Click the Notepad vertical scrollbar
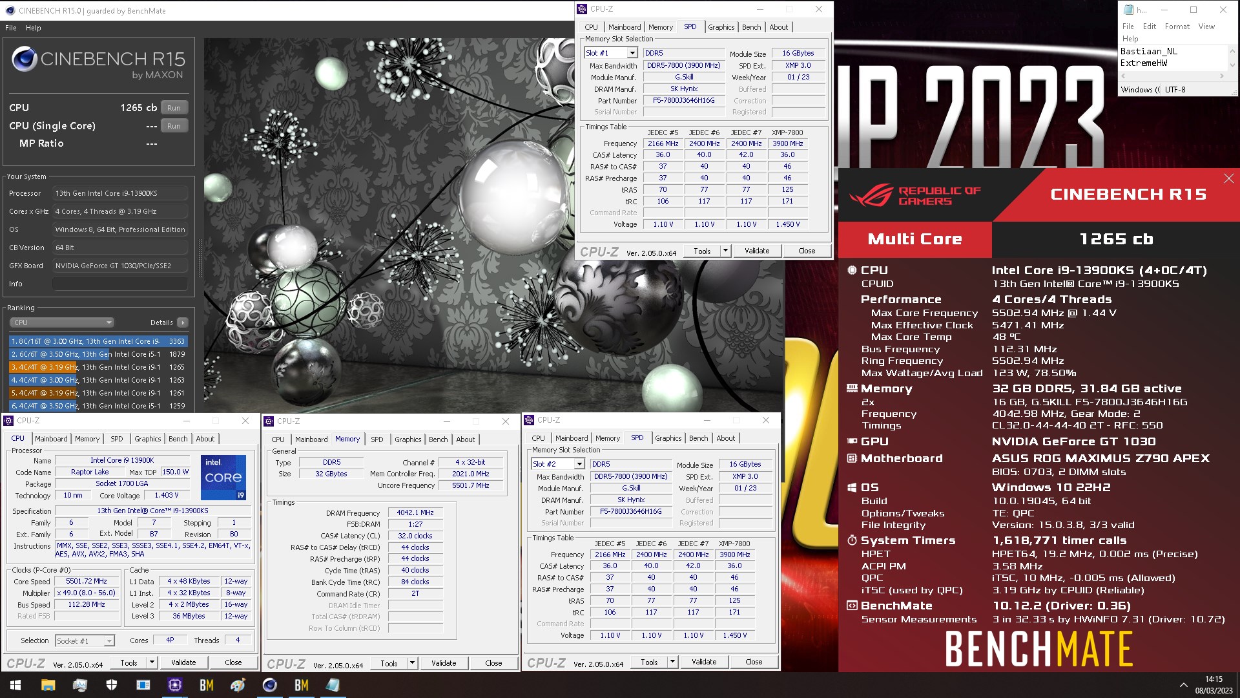The image size is (1240, 698). click(1232, 58)
